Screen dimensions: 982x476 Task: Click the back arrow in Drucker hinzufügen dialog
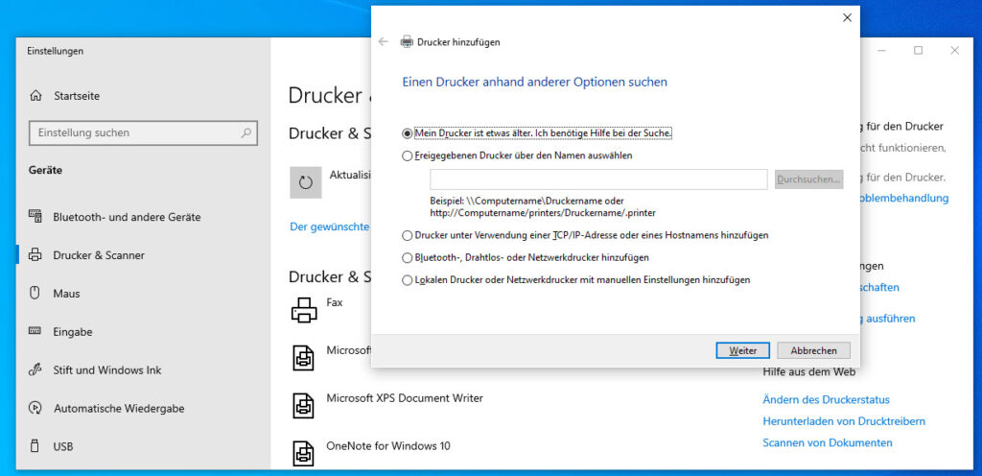coord(384,42)
